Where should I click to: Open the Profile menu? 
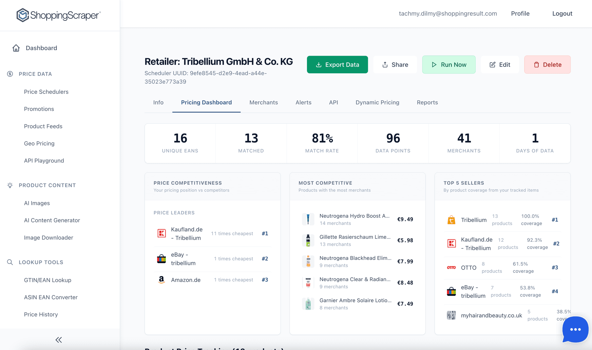[520, 13]
